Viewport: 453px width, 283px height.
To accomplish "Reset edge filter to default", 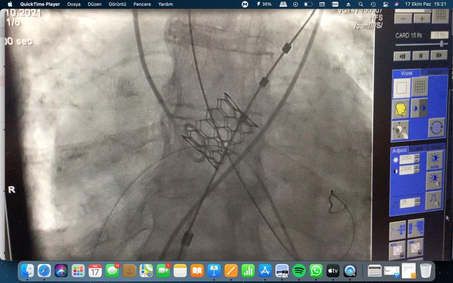I will tap(434, 200).
